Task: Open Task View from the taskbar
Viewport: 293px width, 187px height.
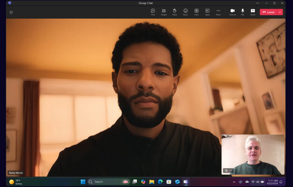Action: (135, 181)
